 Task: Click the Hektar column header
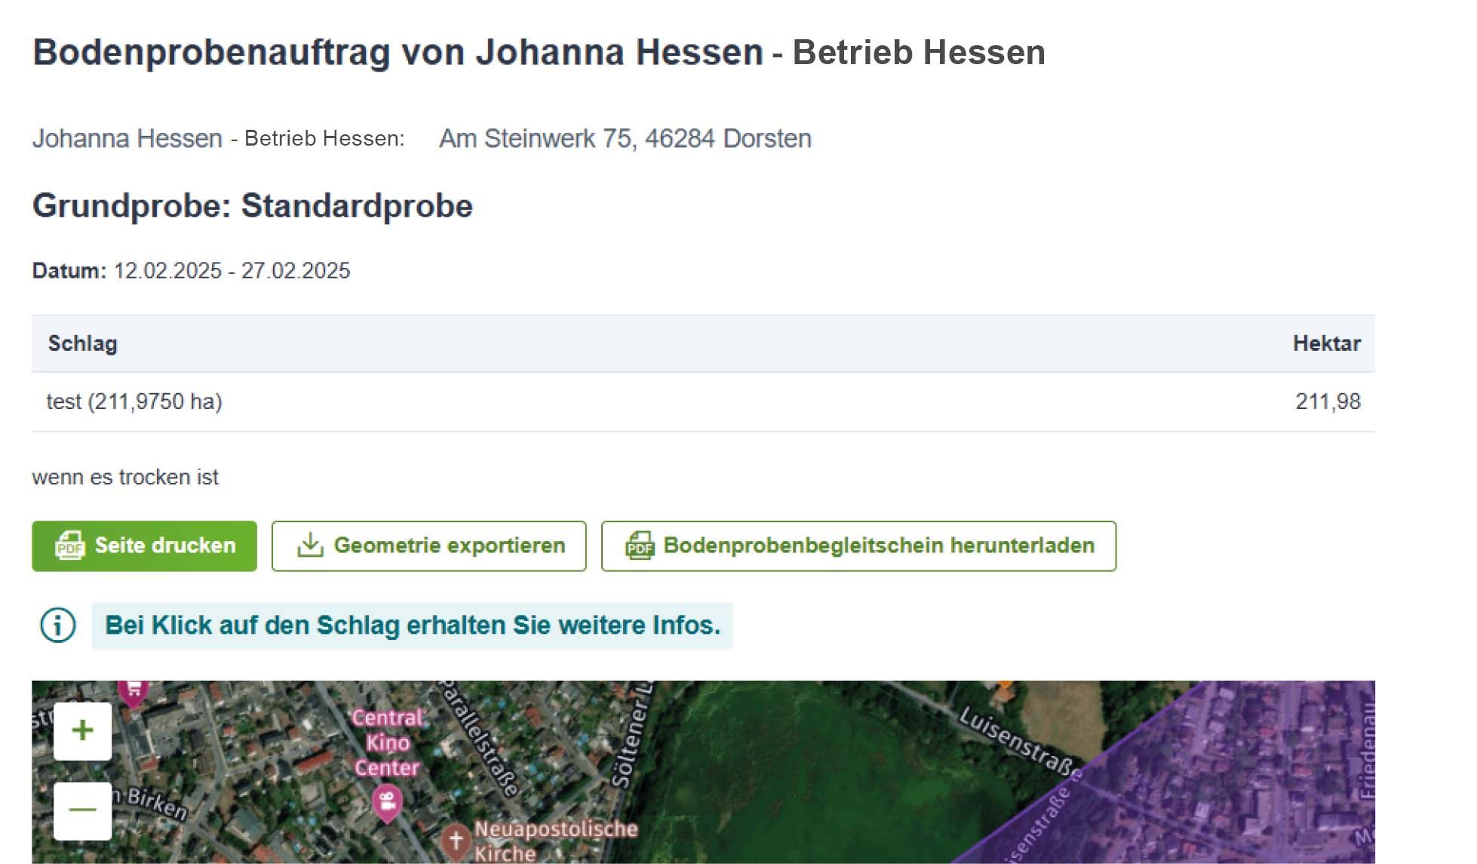1326,344
